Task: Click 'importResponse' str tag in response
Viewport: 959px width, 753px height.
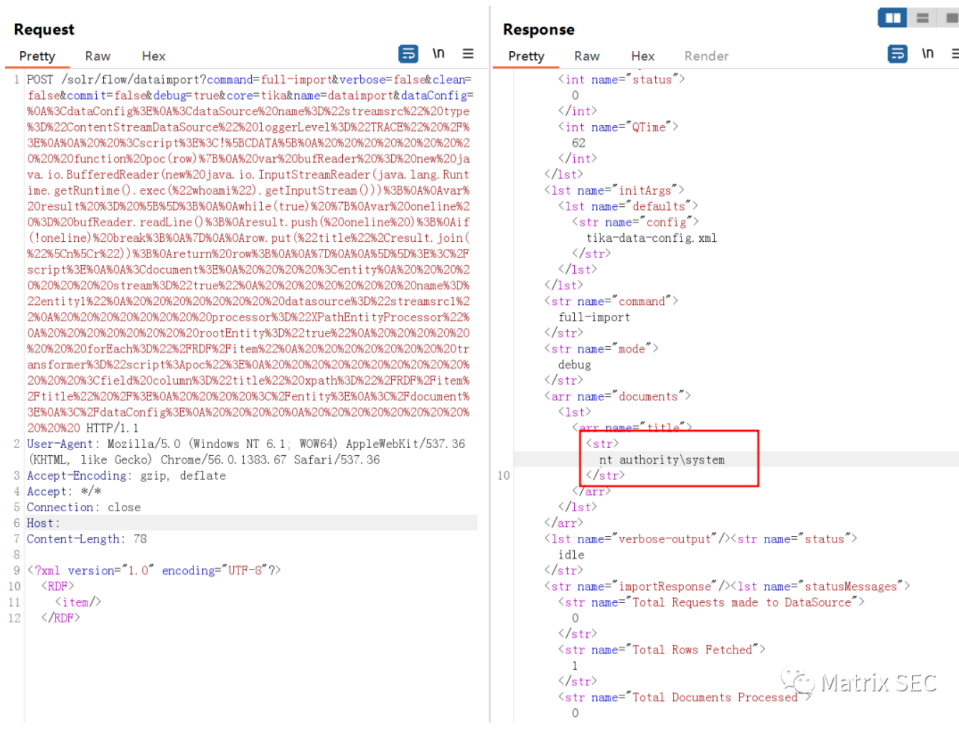Action: tap(637, 587)
